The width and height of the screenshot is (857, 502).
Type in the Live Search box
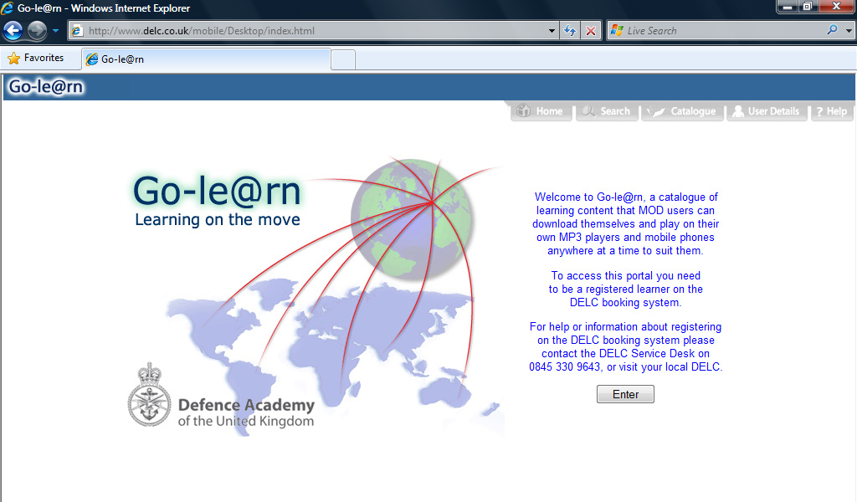coord(720,31)
